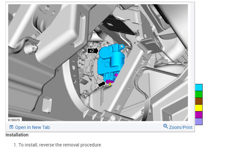Click the E159375 figure ID label
Image resolution: width=225 pixels, height=151 pixels.
coord(14,120)
